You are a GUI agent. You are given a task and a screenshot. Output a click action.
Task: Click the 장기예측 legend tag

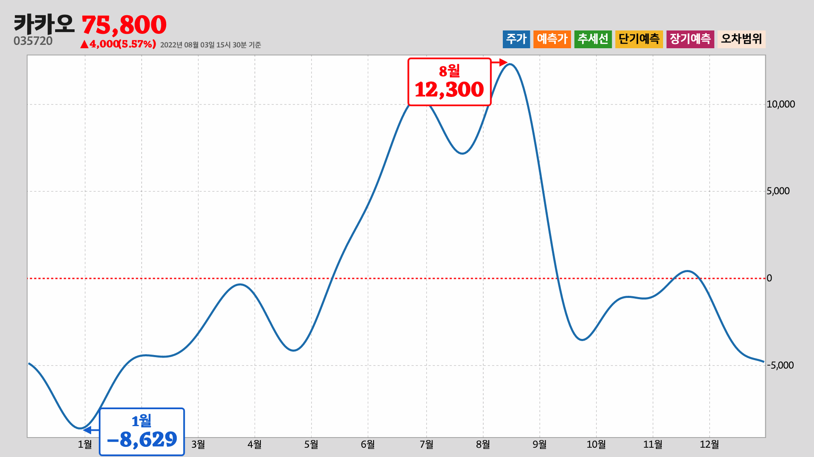690,39
